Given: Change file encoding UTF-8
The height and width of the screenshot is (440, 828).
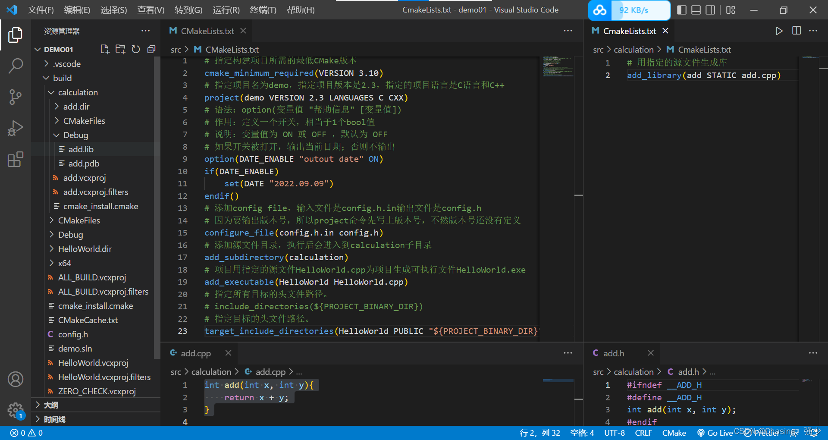Looking at the screenshot, I should [615, 433].
